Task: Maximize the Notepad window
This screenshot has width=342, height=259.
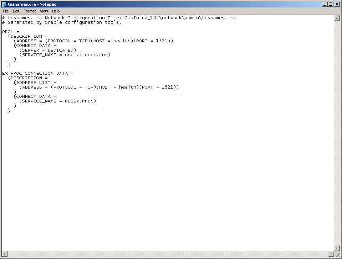Action: pyautogui.click(x=331, y=4)
